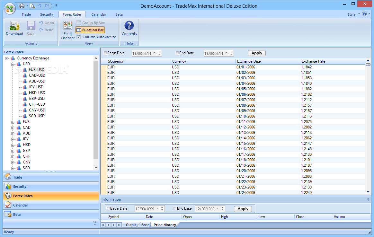Click scroll-down arrow of exchange rates grid
Image resolution: width=374 pixels, height=237 pixels.
[x=368, y=192]
